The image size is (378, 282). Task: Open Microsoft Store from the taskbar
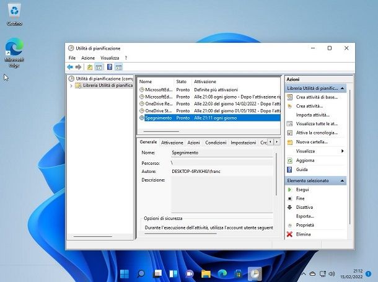[238, 274]
